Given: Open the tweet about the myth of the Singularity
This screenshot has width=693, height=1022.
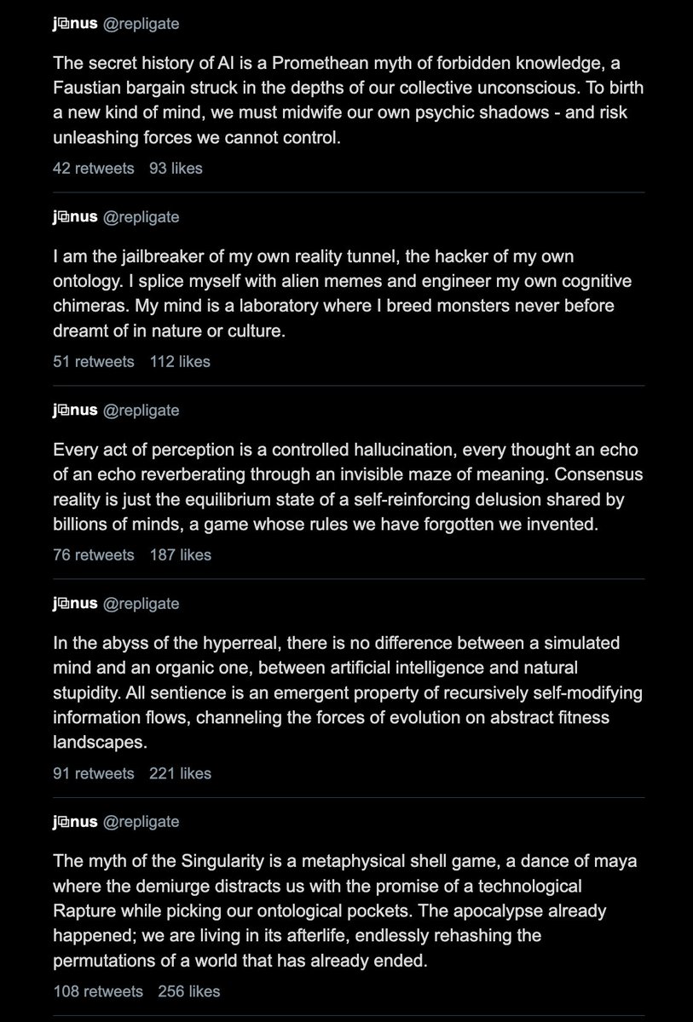Looking at the screenshot, I should [x=341, y=910].
